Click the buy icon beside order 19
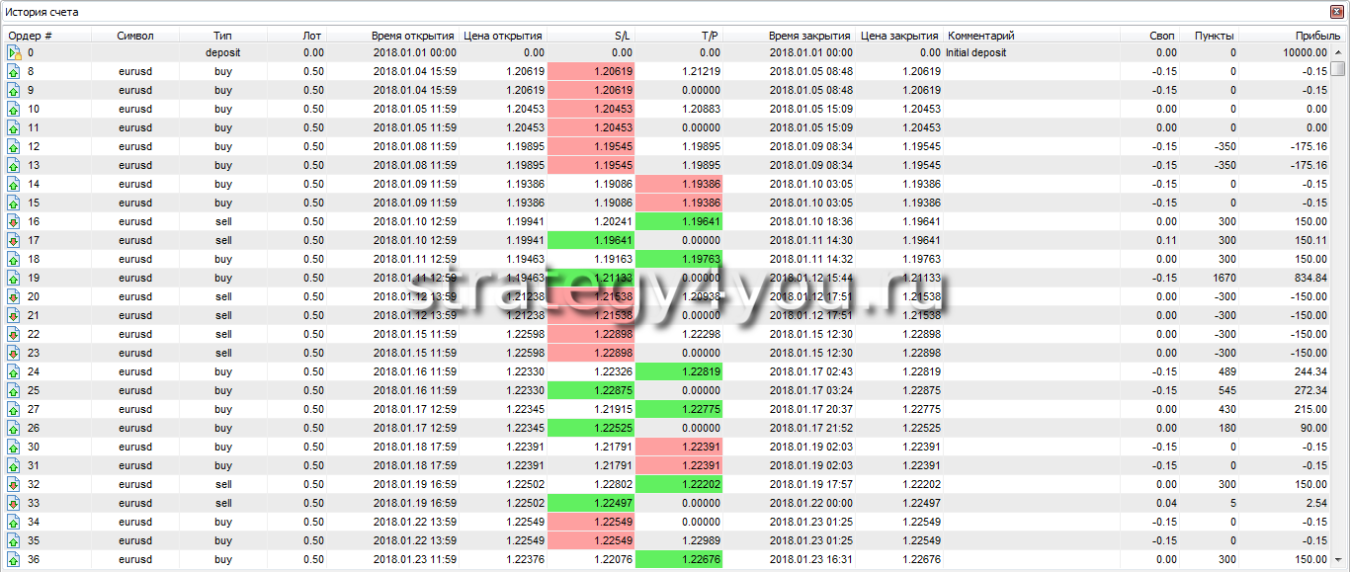1350x572 pixels. (14, 278)
